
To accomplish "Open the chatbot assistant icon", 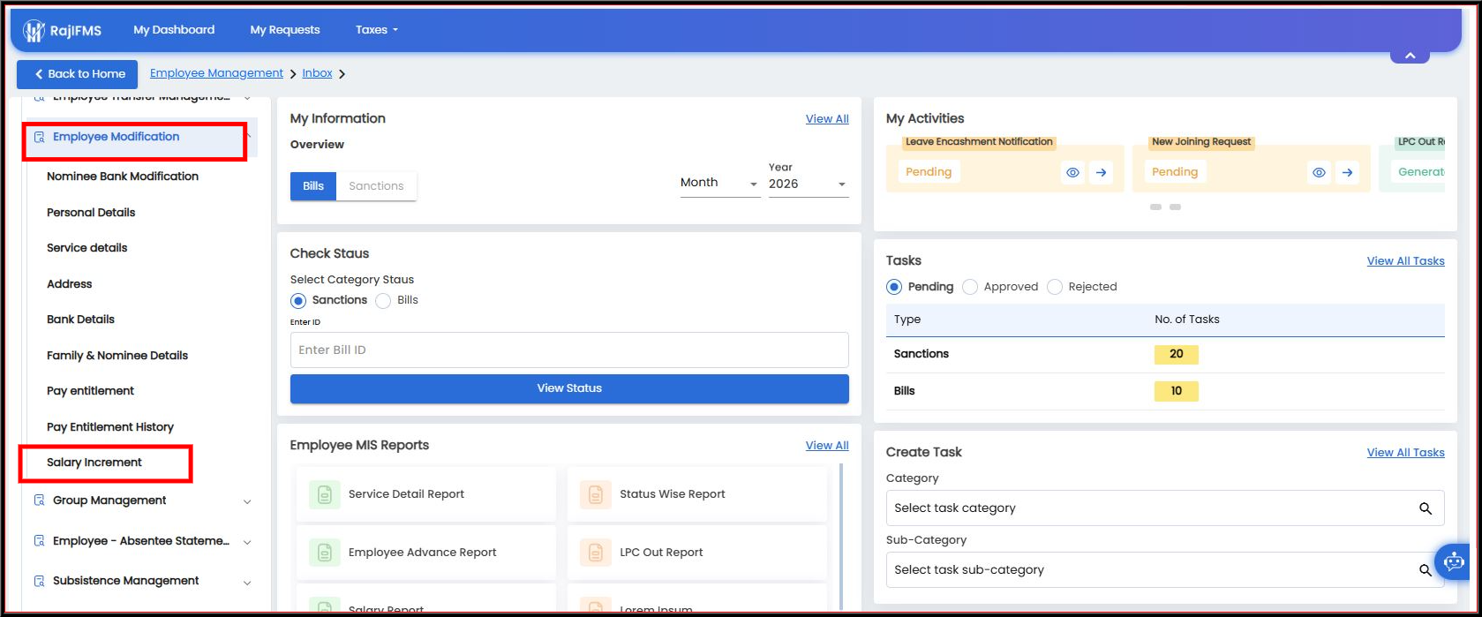I will pos(1454,561).
